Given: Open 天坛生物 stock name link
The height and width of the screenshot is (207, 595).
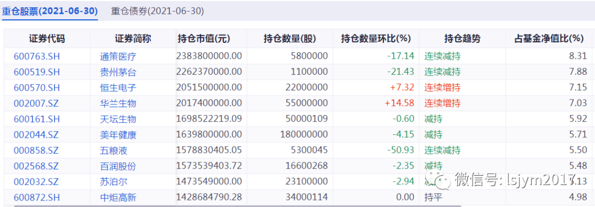Looking at the screenshot, I should point(118,119).
